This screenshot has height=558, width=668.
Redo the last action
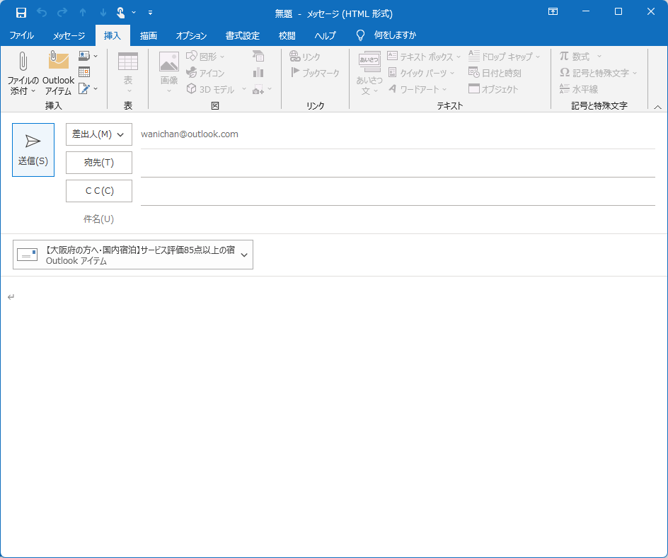point(62,13)
